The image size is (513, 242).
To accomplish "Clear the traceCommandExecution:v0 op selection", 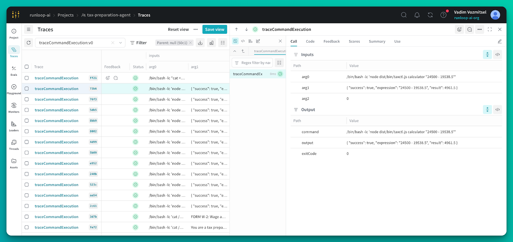I will tap(113, 43).
